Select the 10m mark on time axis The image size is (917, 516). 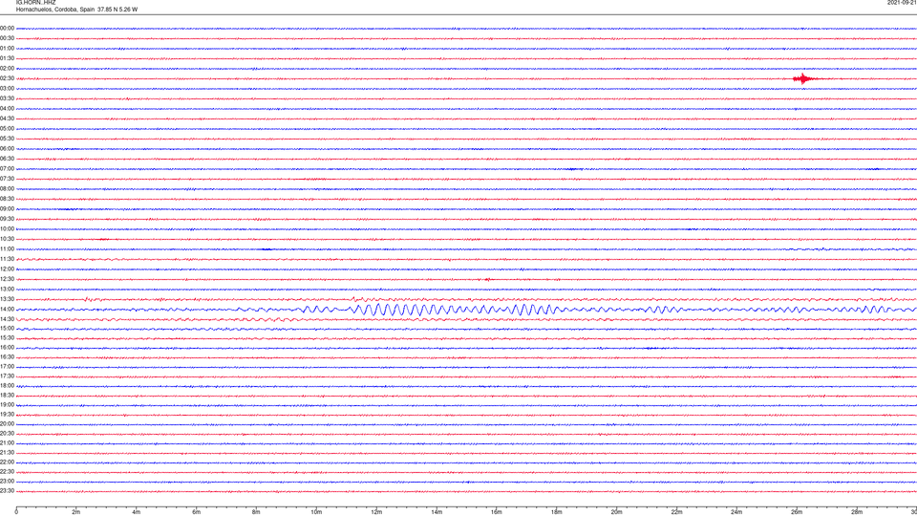[316, 512]
